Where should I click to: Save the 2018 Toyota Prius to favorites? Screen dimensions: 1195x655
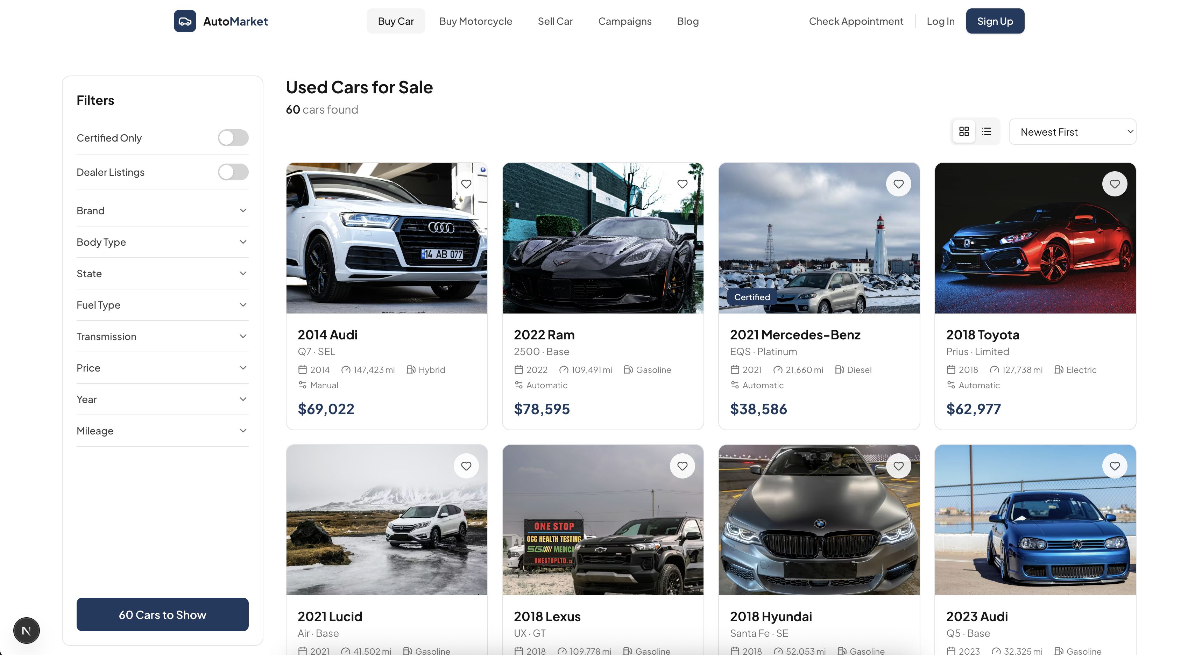point(1114,184)
